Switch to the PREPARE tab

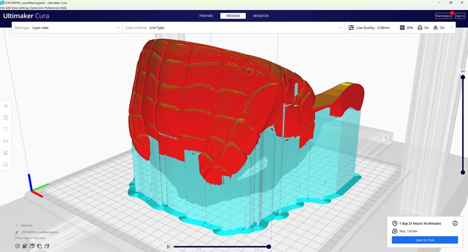click(x=206, y=16)
